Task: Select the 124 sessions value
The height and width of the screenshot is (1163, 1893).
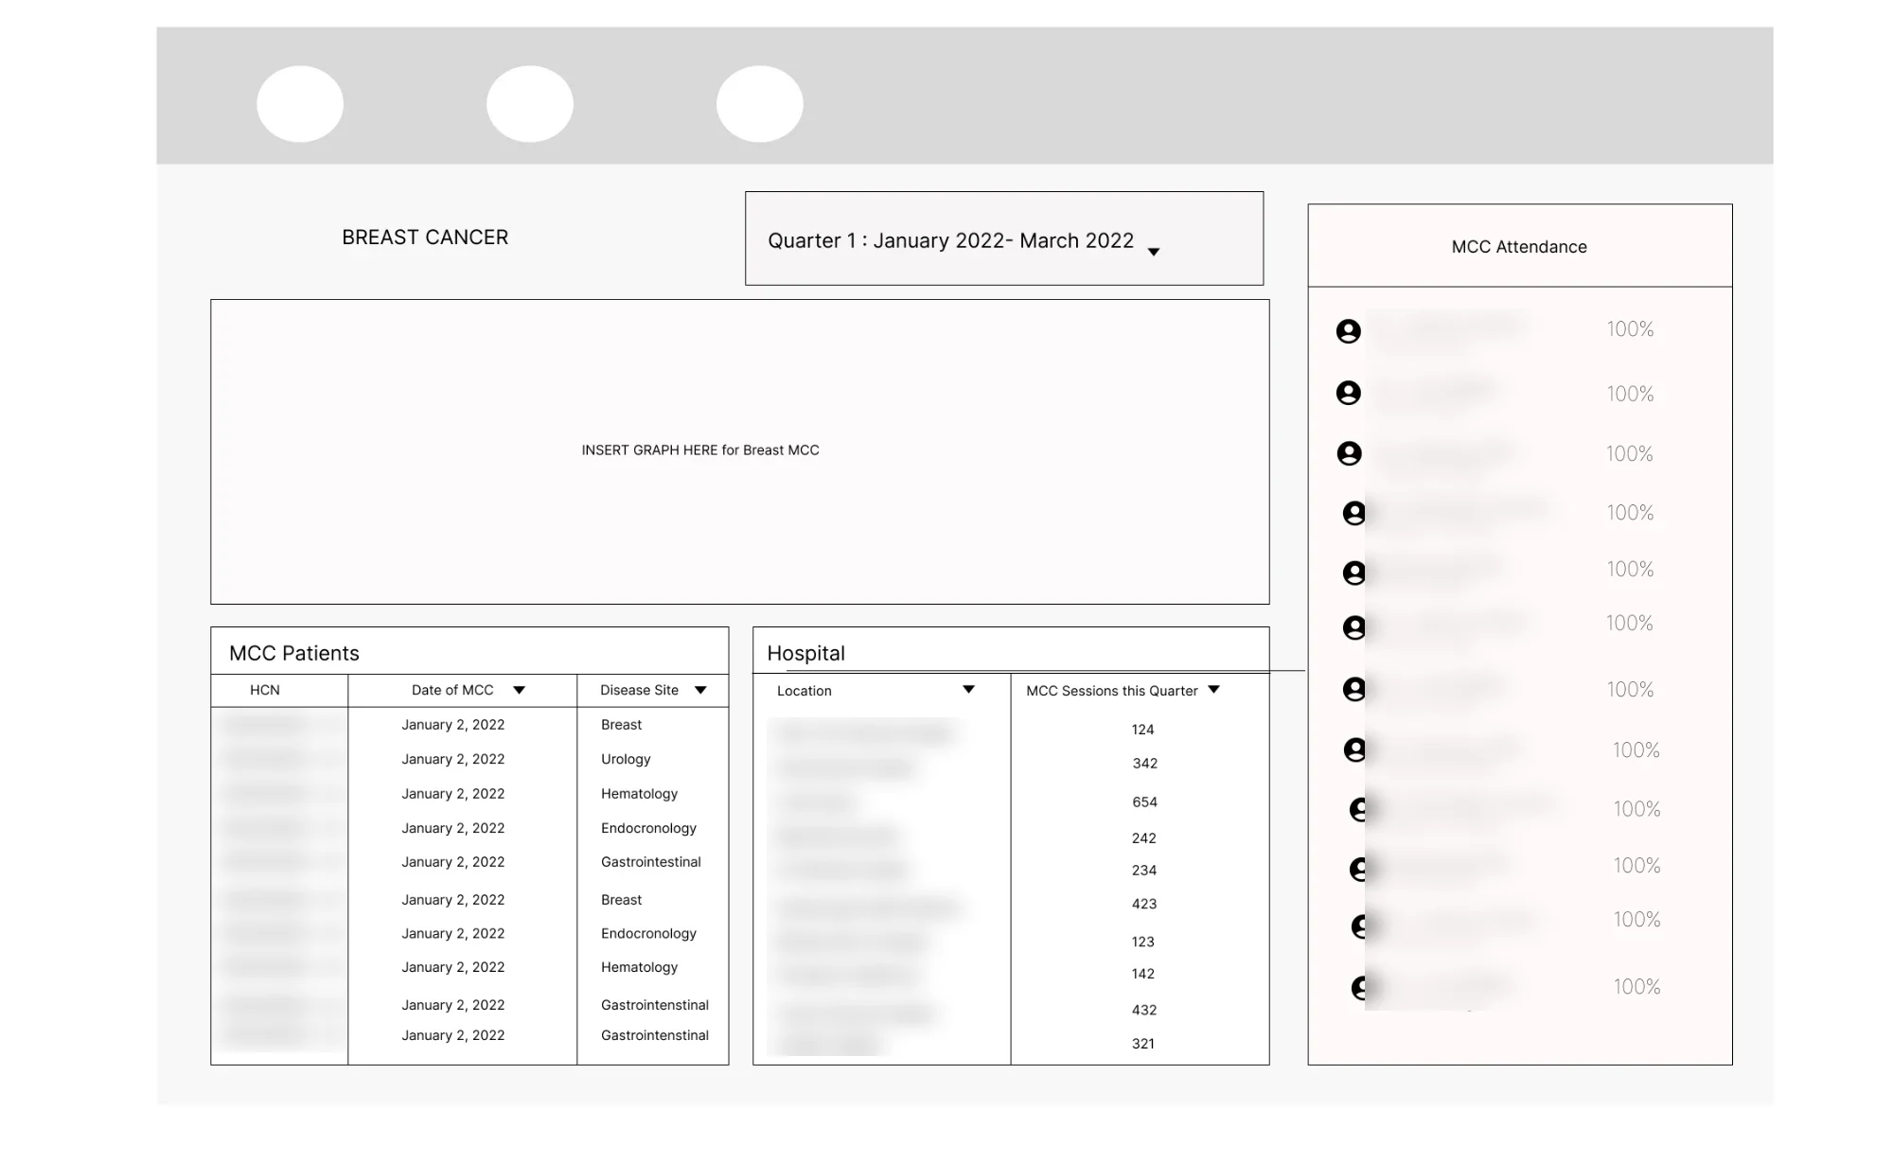Action: (x=1142, y=730)
